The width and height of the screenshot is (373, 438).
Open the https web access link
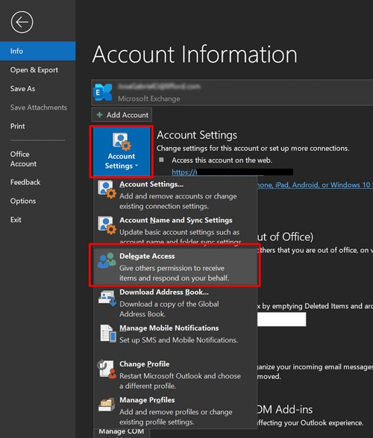pos(218,172)
